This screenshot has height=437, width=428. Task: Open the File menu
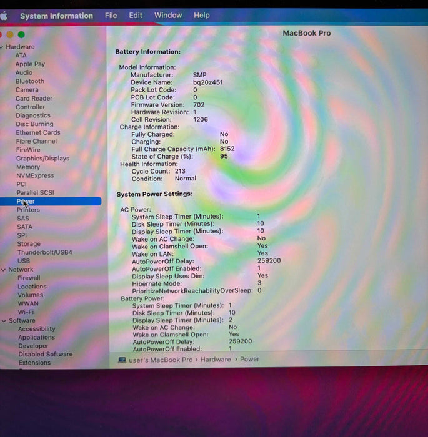pyautogui.click(x=111, y=16)
